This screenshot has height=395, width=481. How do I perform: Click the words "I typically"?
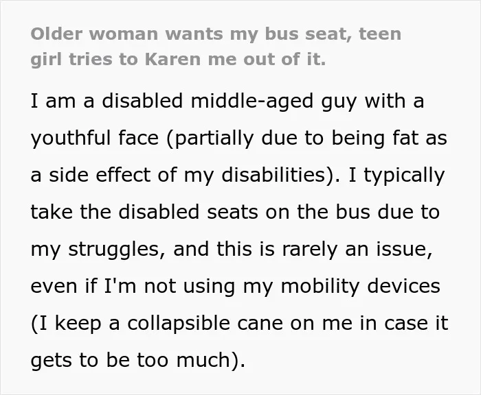coord(396,176)
